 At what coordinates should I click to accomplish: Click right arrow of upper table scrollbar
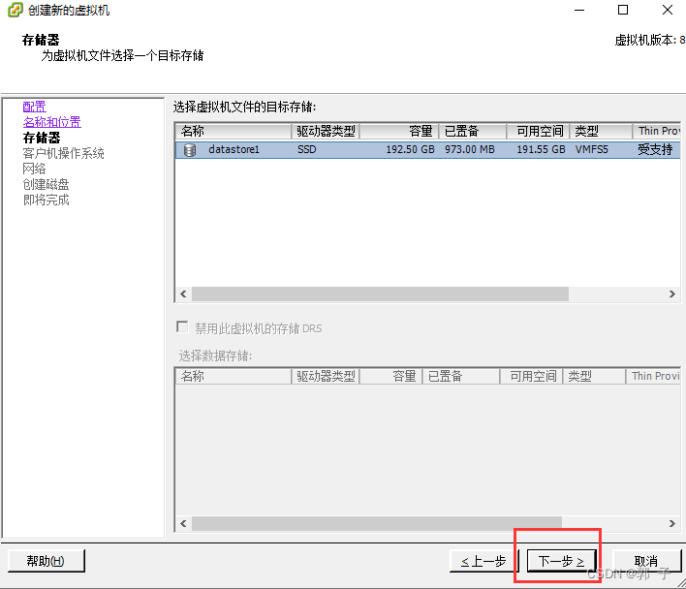pos(672,294)
